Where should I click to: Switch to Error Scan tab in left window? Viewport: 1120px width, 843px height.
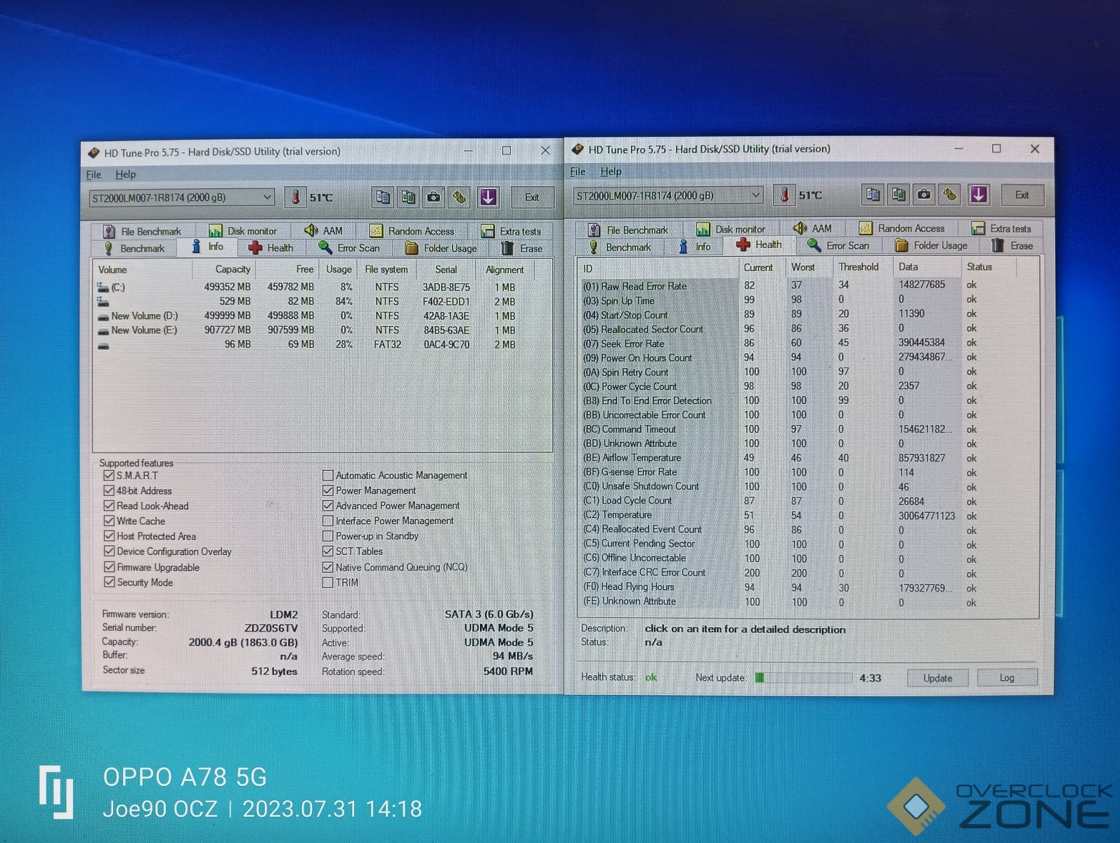(349, 248)
